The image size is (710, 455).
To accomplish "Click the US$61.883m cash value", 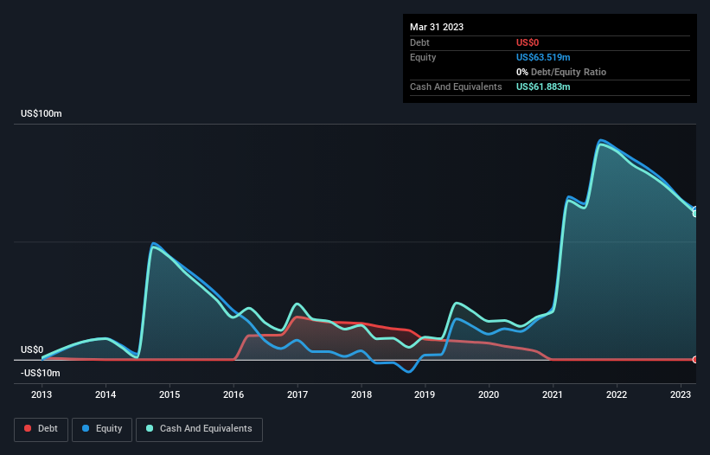I will [543, 87].
